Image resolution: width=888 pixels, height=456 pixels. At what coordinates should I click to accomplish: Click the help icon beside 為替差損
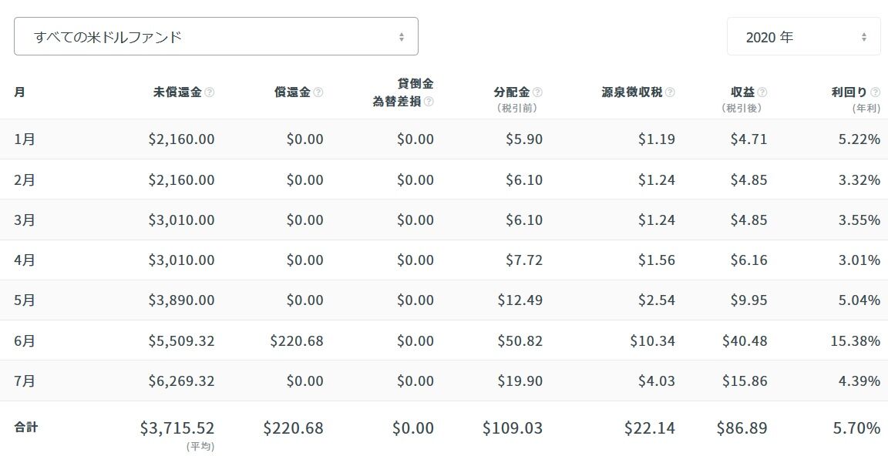(429, 102)
